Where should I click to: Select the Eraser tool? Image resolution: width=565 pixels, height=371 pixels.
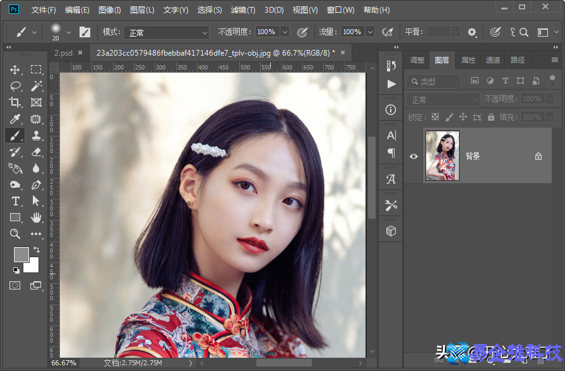[x=36, y=152]
